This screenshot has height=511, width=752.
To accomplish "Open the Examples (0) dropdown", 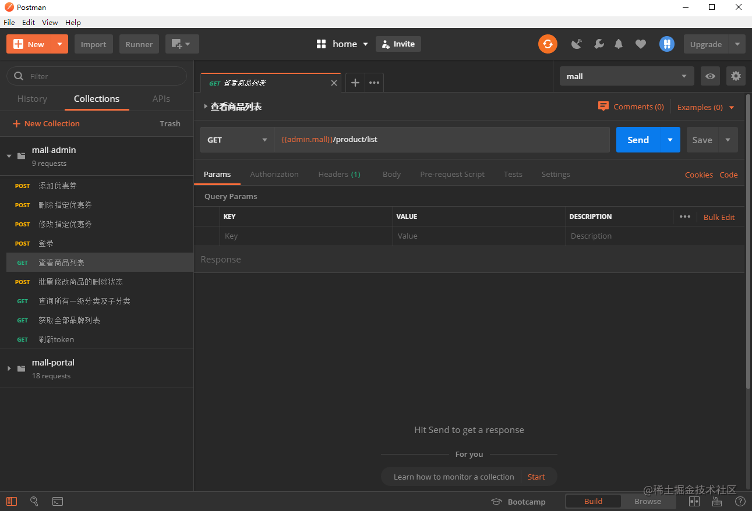I will (x=705, y=107).
